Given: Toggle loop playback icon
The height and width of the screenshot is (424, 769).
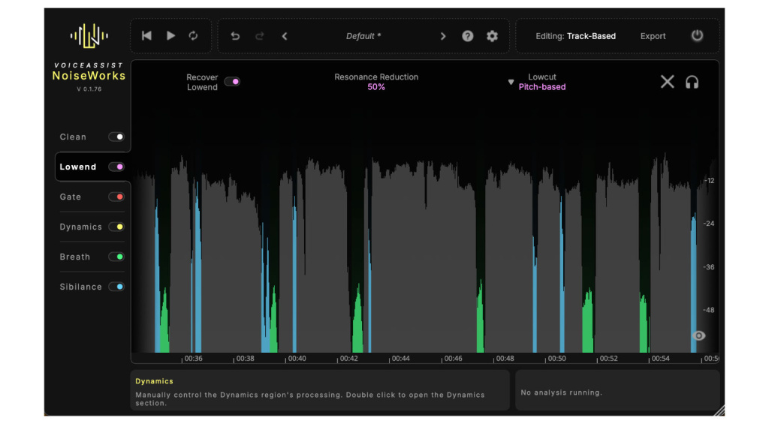Looking at the screenshot, I should click(x=194, y=36).
